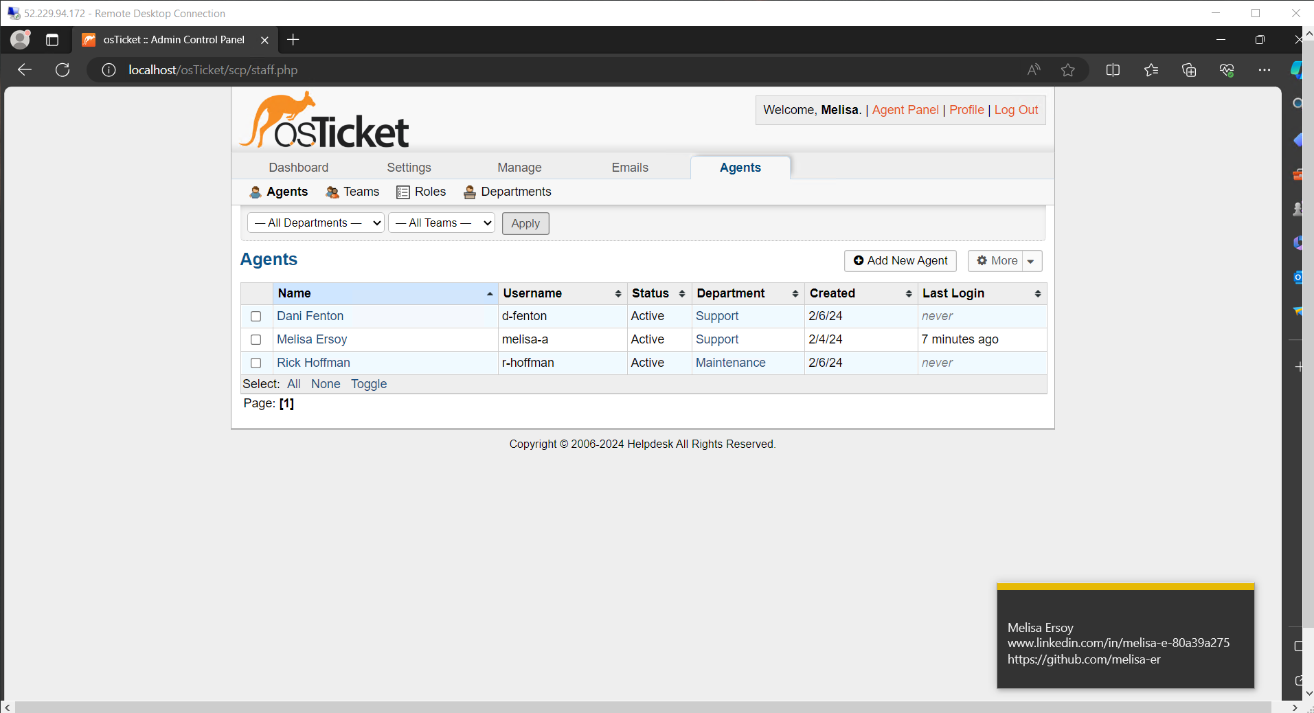This screenshot has width=1314, height=713.
Task: Select the checkbox for Melisa Ersoy
Action: (256, 339)
